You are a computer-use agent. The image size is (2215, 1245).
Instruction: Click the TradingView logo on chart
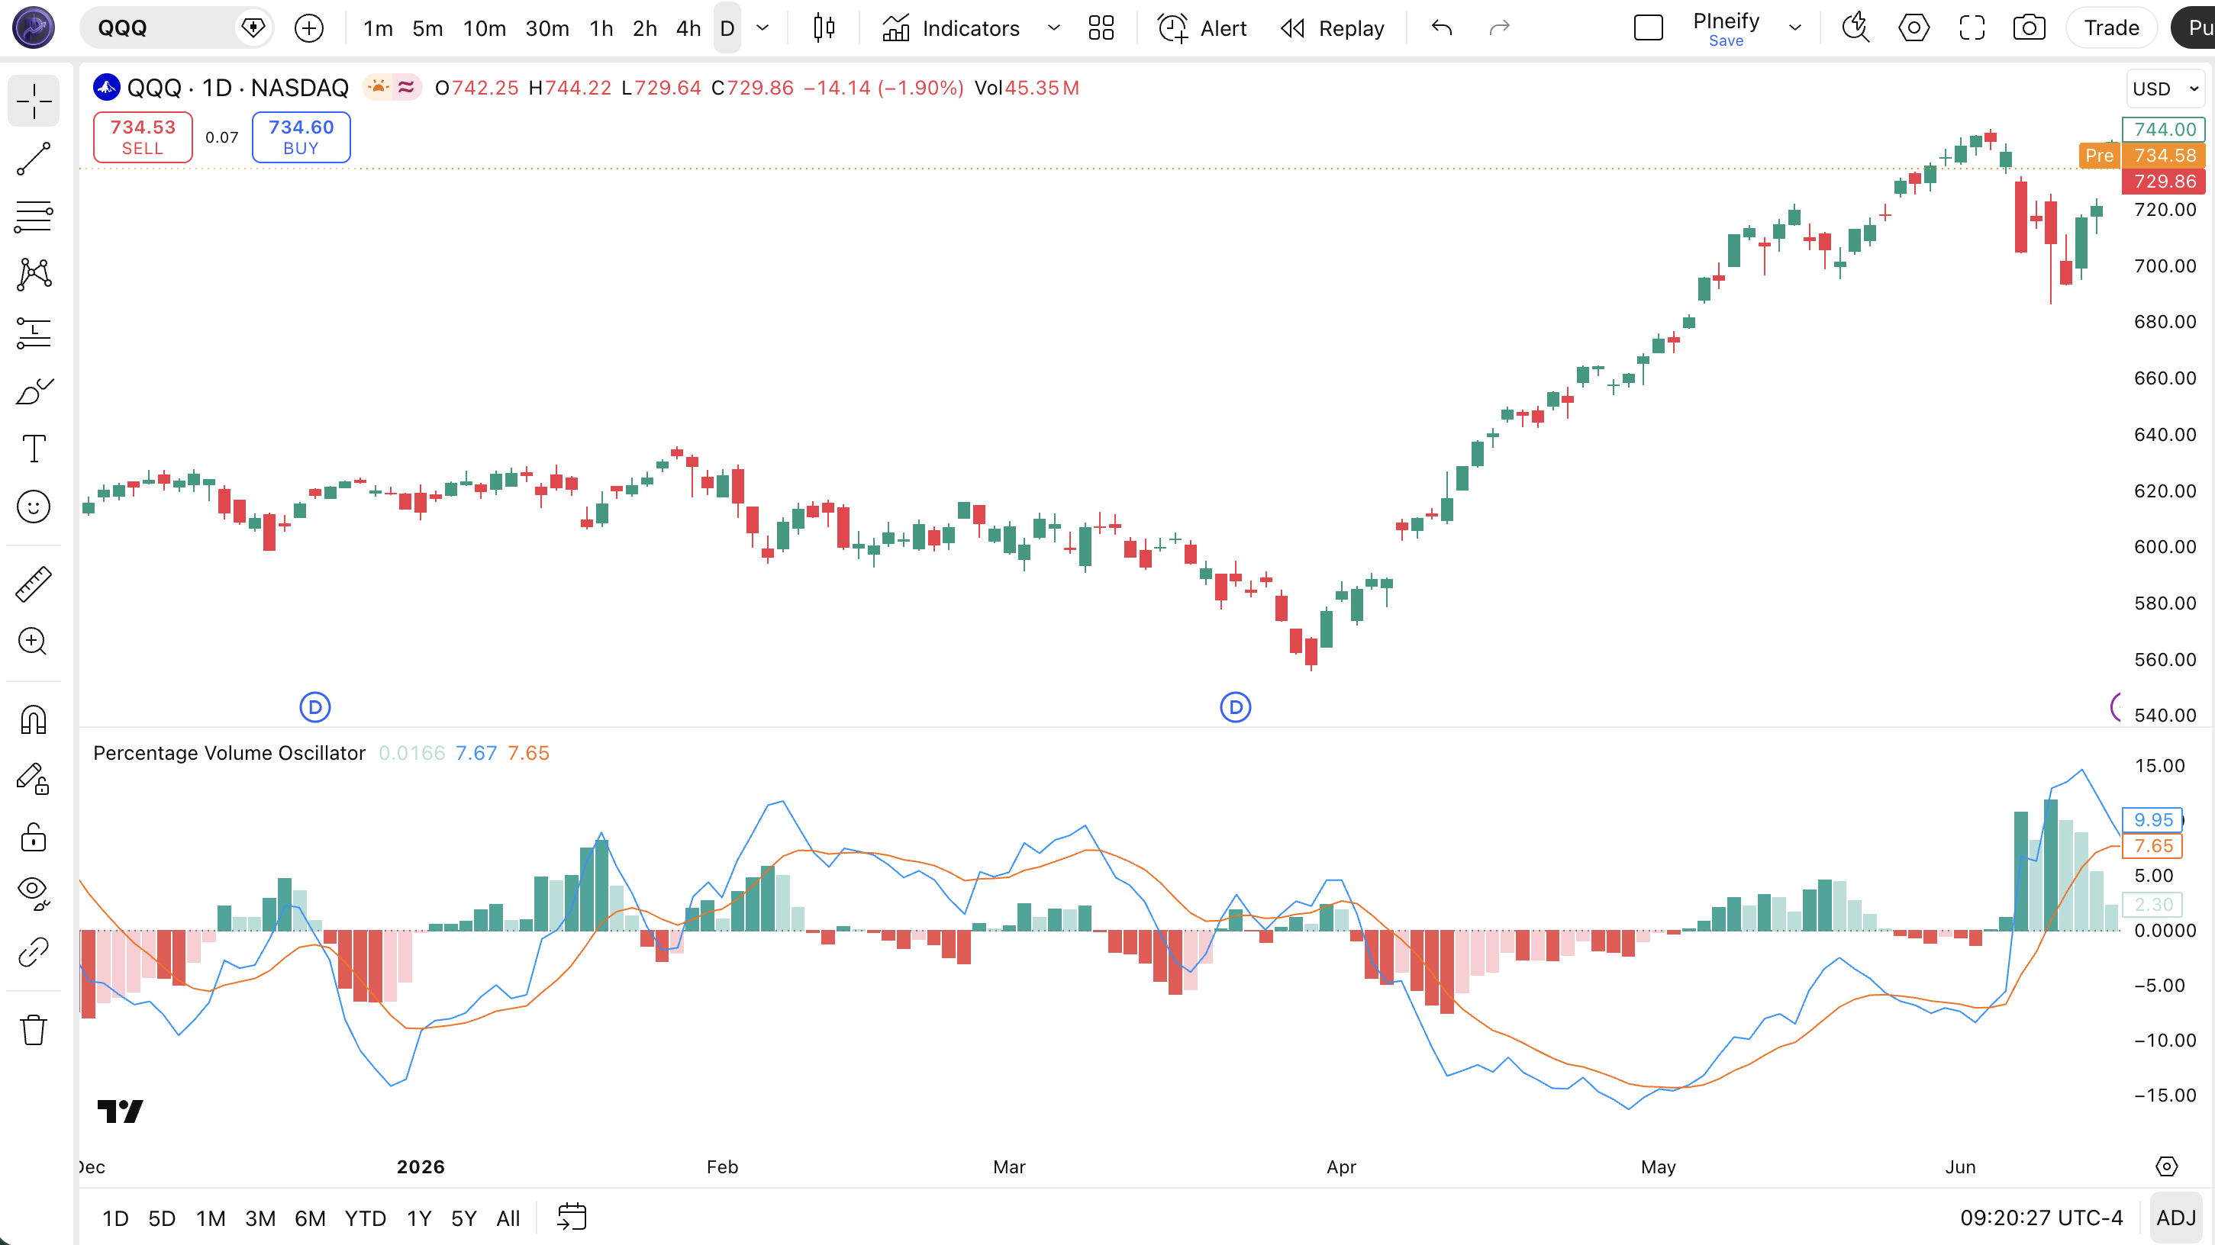[x=121, y=1111]
